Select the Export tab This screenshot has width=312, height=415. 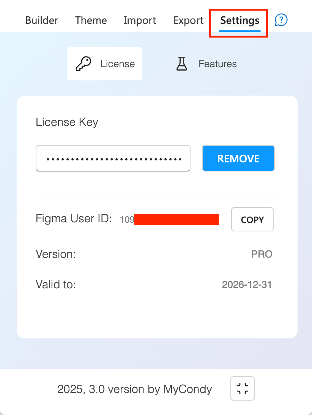188,20
